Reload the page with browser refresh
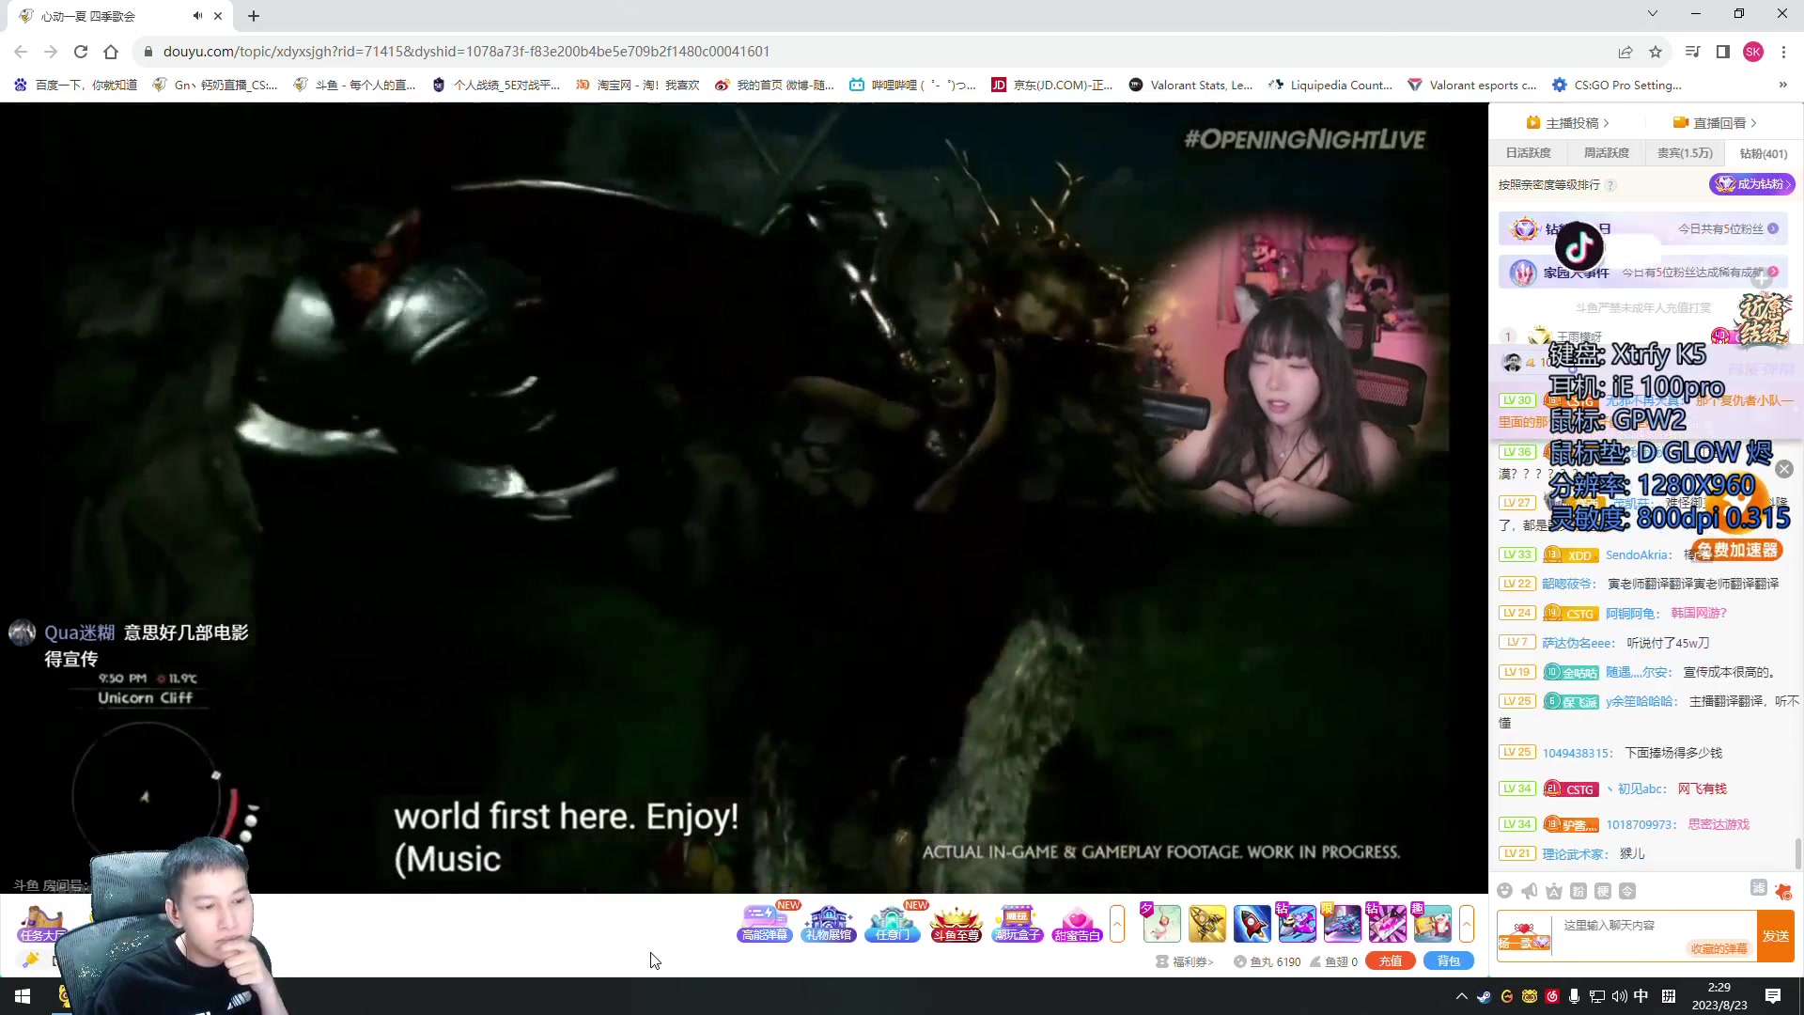 (x=81, y=52)
